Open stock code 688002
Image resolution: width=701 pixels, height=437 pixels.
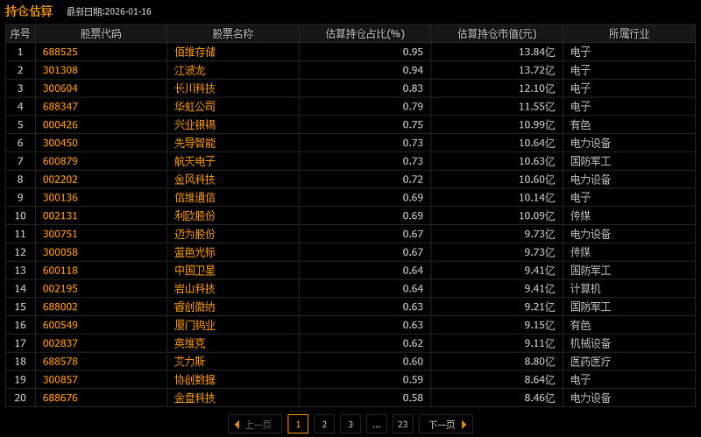coord(60,307)
